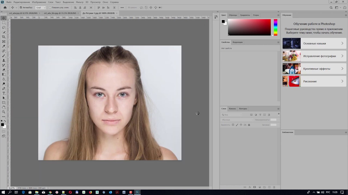Select the Crop tool
This screenshot has height=195, width=348.
click(4, 37)
